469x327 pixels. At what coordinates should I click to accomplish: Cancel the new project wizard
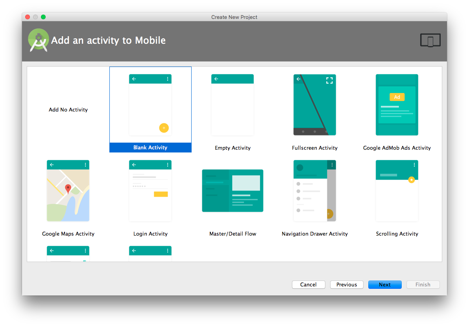308,284
